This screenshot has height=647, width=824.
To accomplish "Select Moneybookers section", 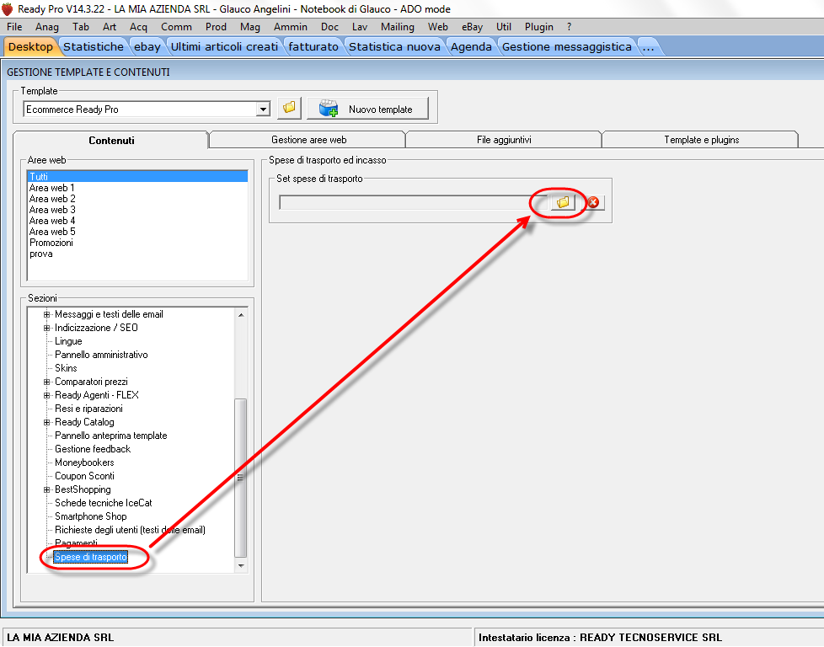I will click(84, 463).
